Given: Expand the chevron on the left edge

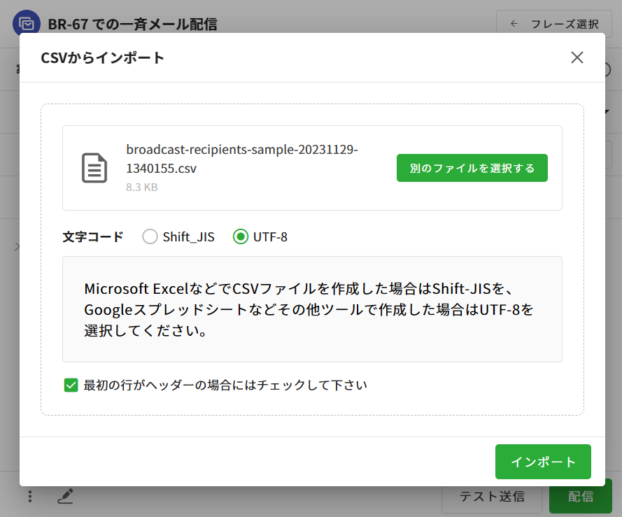Looking at the screenshot, I should point(17,246).
